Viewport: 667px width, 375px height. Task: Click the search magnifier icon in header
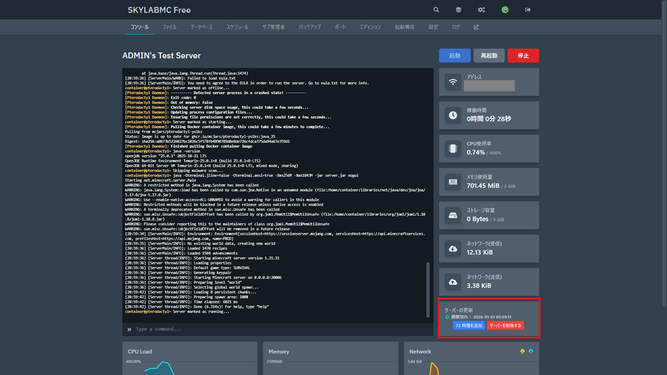coord(436,10)
